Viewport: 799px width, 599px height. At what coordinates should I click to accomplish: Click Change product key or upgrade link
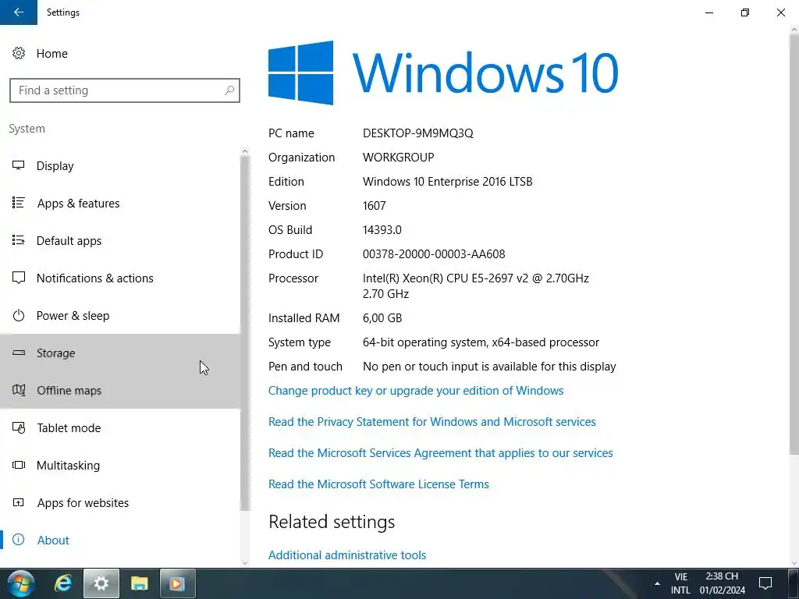pyautogui.click(x=416, y=391)
